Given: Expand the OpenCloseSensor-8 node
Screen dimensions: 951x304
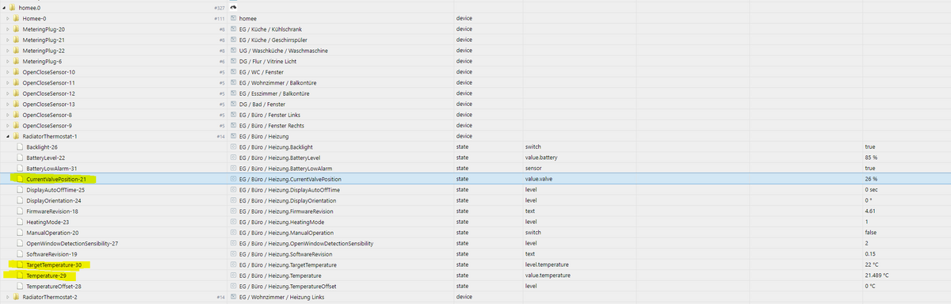Looking at the screenshot, I should pyautogui.click(x=7, y=115).
